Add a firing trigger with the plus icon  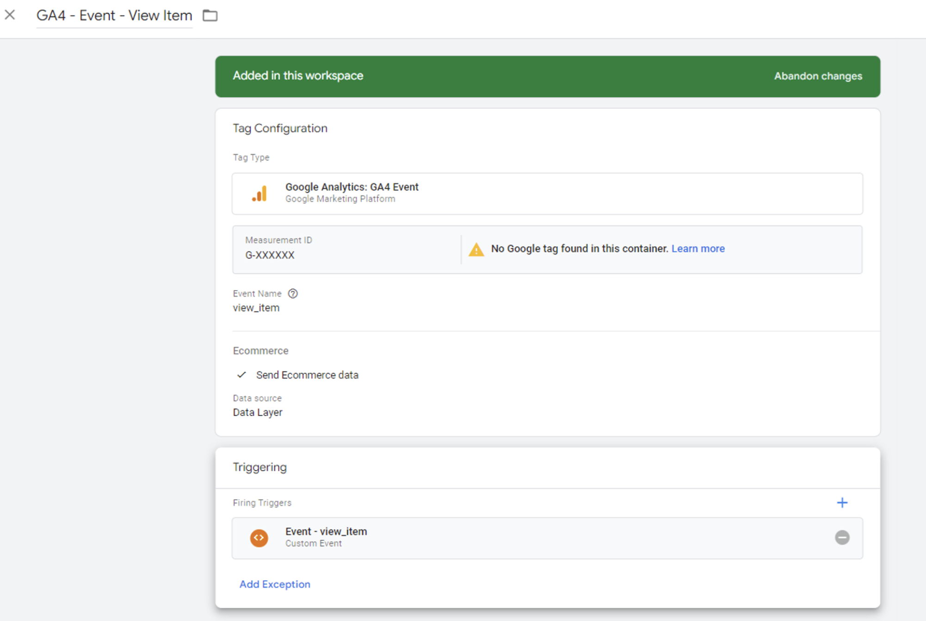pos(842,503)
